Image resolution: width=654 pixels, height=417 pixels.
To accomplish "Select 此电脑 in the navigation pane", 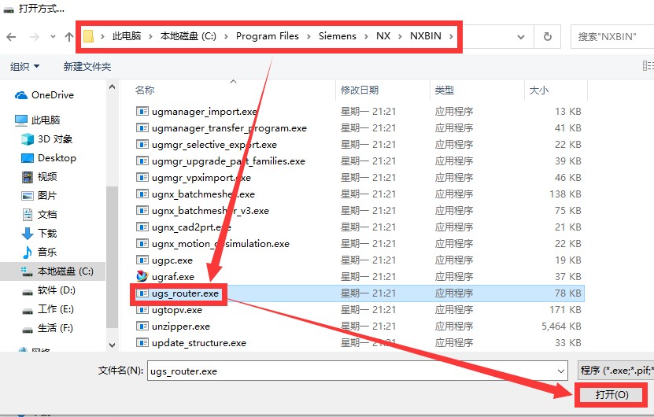I will pos(38,120).
